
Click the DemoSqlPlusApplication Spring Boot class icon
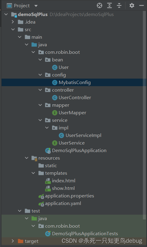48,151
